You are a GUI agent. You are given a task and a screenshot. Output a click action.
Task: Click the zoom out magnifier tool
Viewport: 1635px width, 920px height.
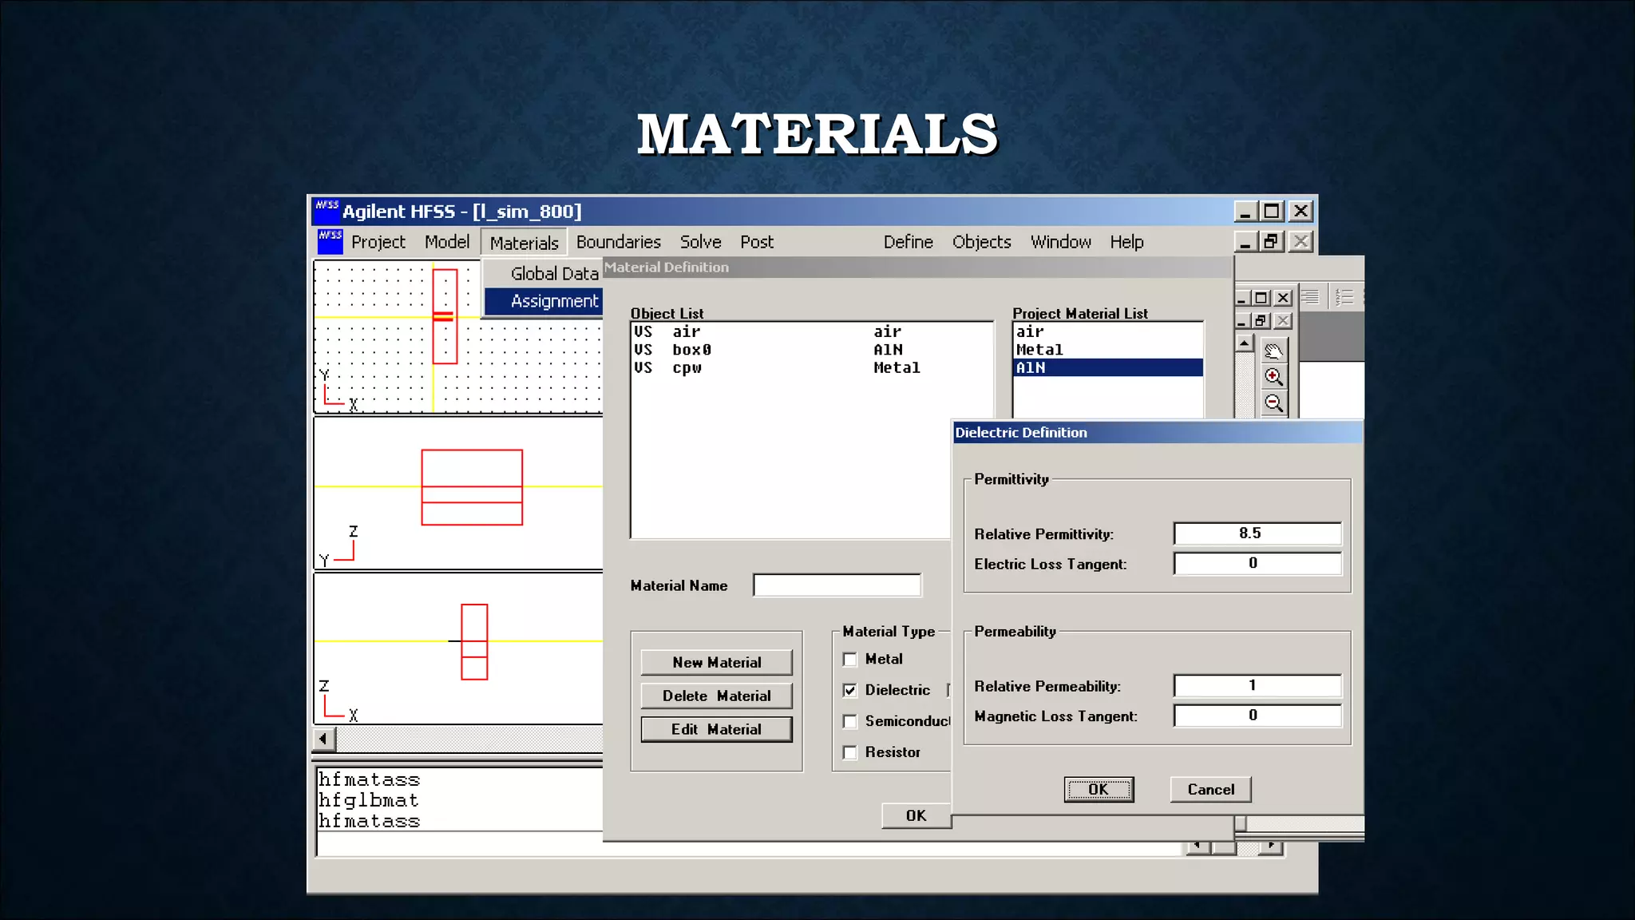coord(1273,403)
